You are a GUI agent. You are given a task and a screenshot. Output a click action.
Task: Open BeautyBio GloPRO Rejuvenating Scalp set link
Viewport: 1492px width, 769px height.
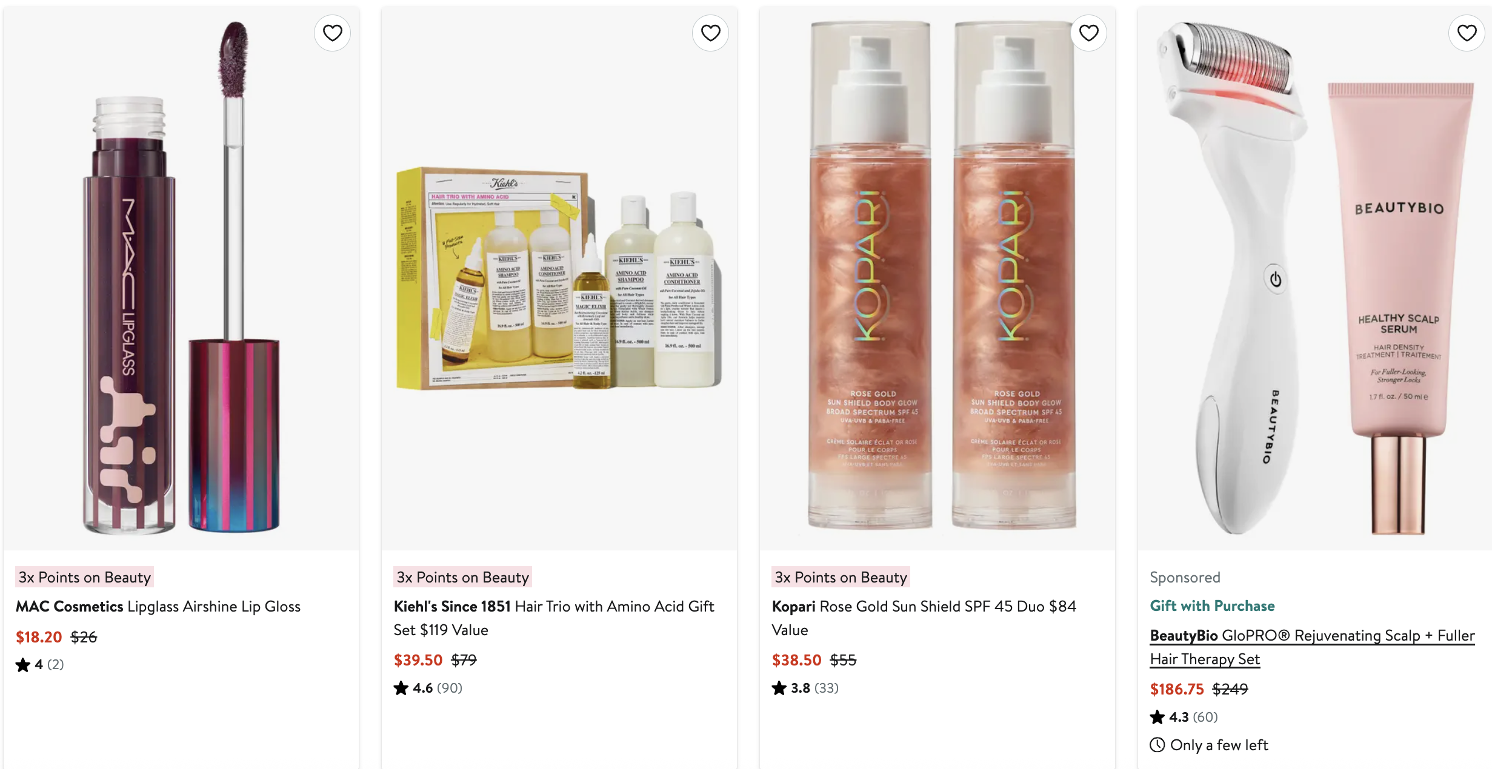(x=1312, y=647)
